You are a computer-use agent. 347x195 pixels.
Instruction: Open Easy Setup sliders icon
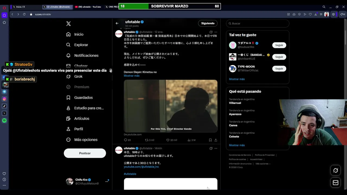pyautogui.click(x=321, y=14)
